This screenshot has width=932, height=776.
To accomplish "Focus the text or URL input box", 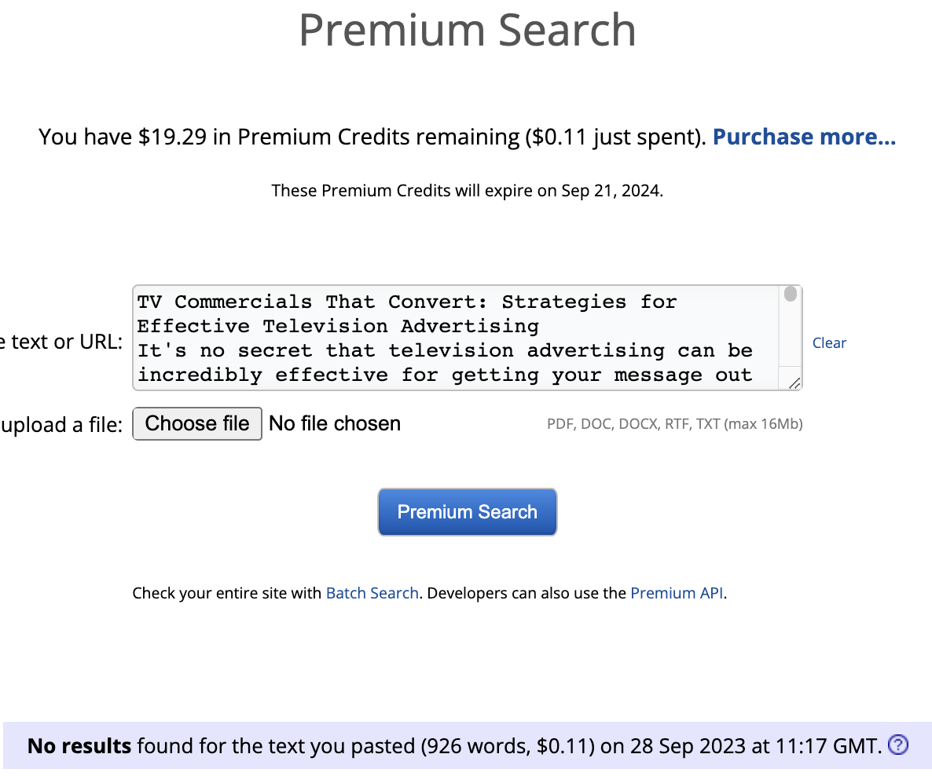I will (456, 339).
